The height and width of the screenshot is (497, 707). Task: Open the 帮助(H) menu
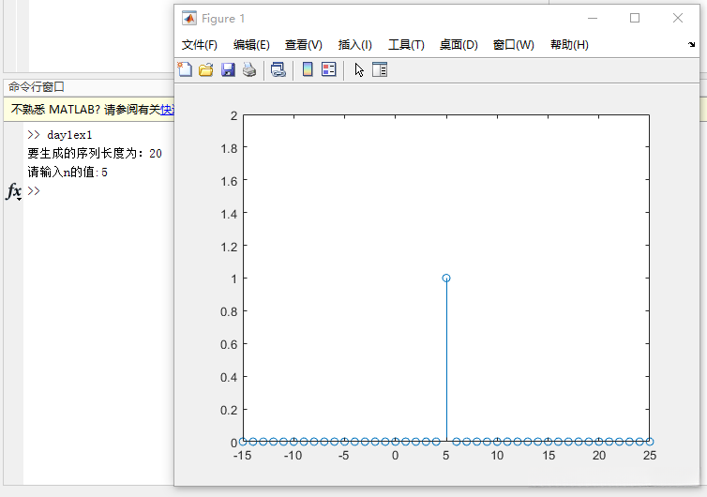point(569,45)
